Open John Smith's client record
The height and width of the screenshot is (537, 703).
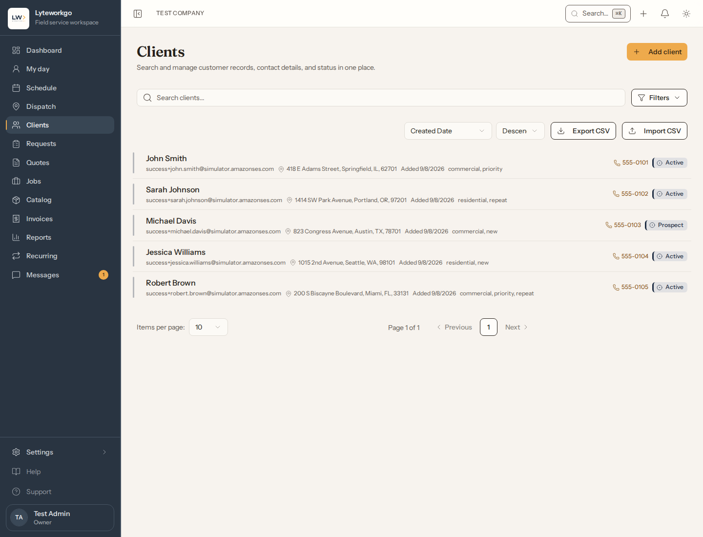(x=412, y=163)
